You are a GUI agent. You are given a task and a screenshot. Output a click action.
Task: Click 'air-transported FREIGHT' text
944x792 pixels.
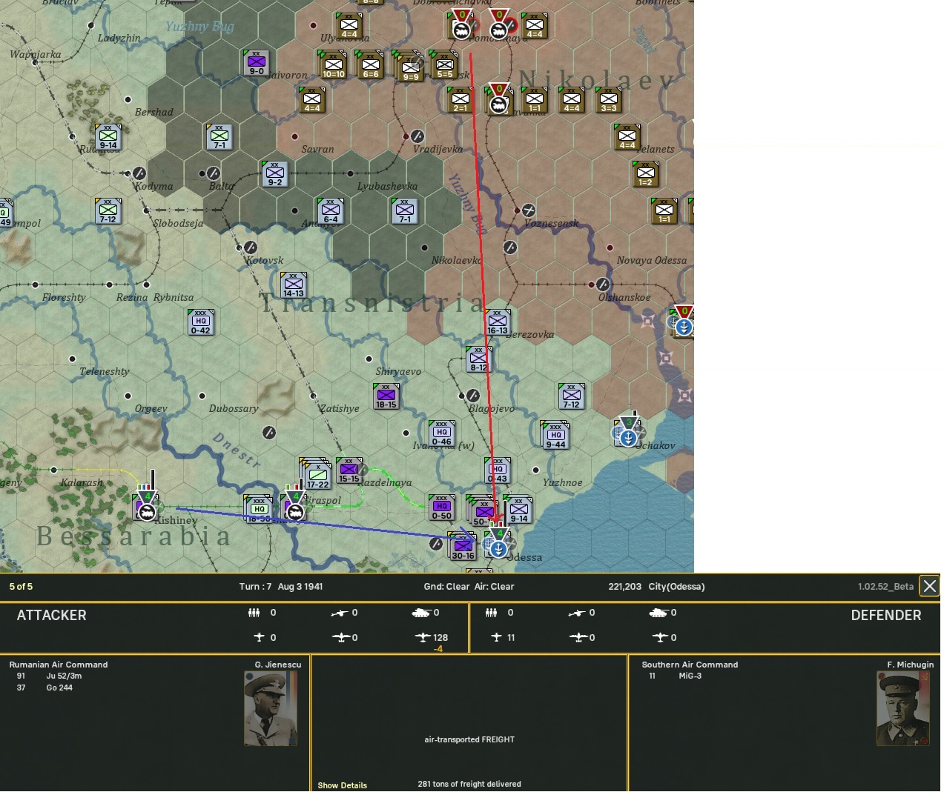(x=469, y=739)
